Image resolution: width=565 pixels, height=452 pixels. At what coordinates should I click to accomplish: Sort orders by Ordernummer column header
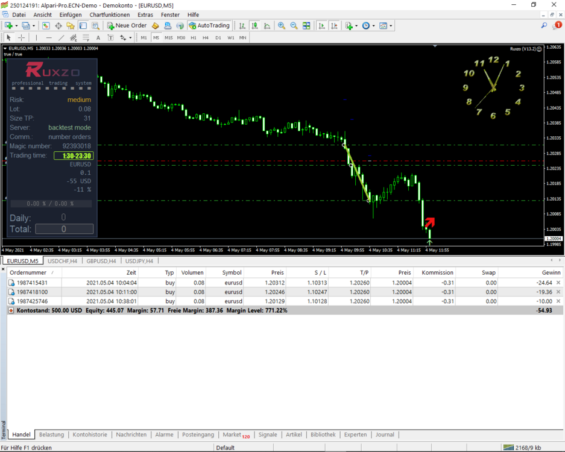coord(34,272)
